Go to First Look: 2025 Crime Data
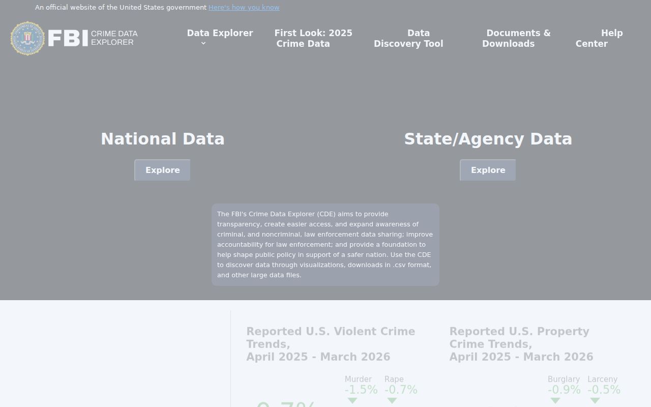 coord(313,38)
